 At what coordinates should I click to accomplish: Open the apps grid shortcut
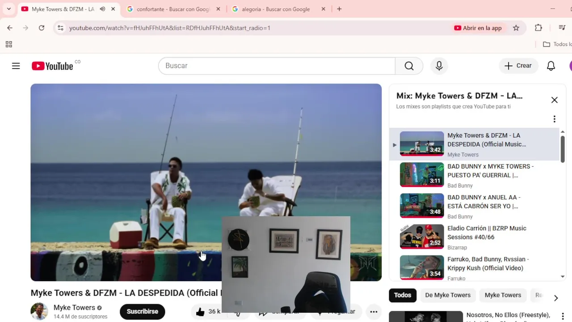[8, 44]
